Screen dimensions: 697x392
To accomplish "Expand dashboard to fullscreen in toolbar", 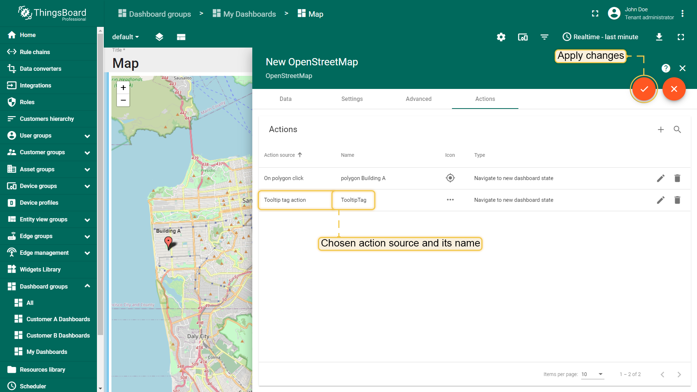I will 681,37.
